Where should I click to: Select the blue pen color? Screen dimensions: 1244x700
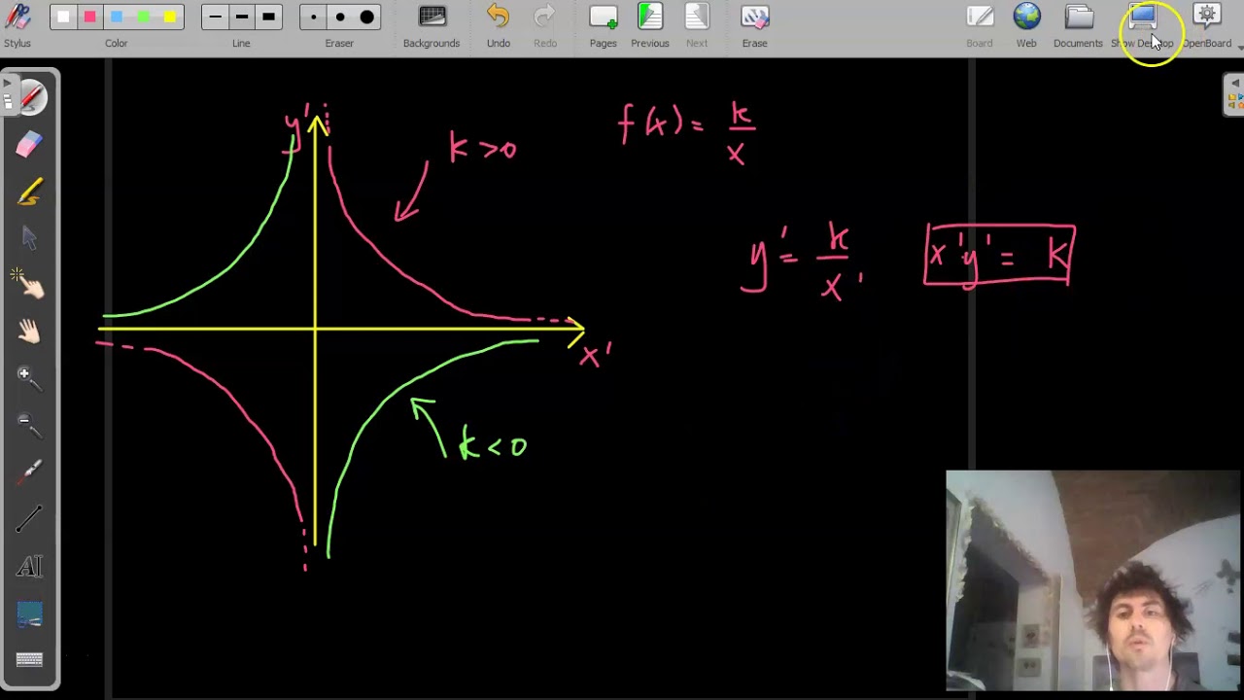click(x=117, y=17)
